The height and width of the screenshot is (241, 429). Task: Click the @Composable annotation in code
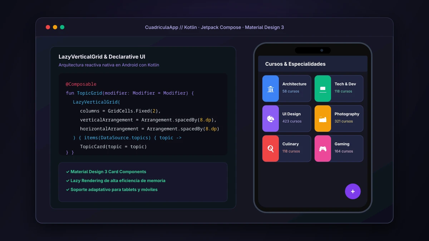81,84
